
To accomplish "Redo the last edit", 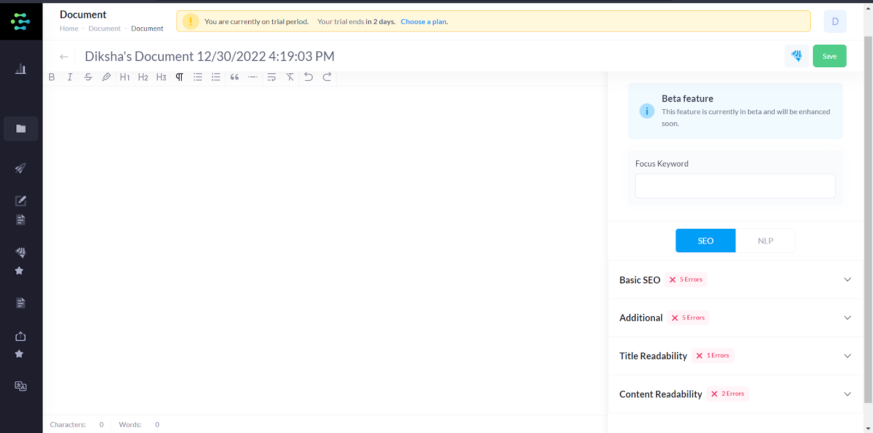I will [327, 77].
